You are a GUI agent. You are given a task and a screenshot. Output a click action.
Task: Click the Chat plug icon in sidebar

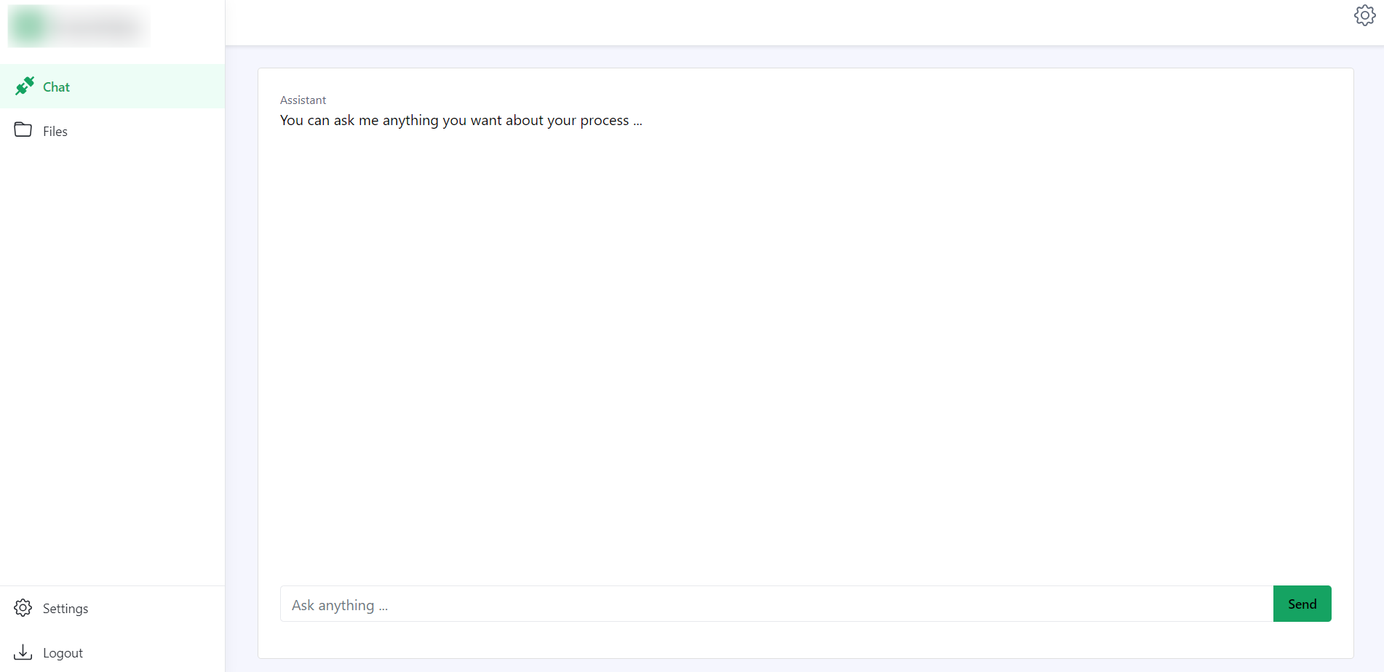pyautogui.click(x=25, y=87)
